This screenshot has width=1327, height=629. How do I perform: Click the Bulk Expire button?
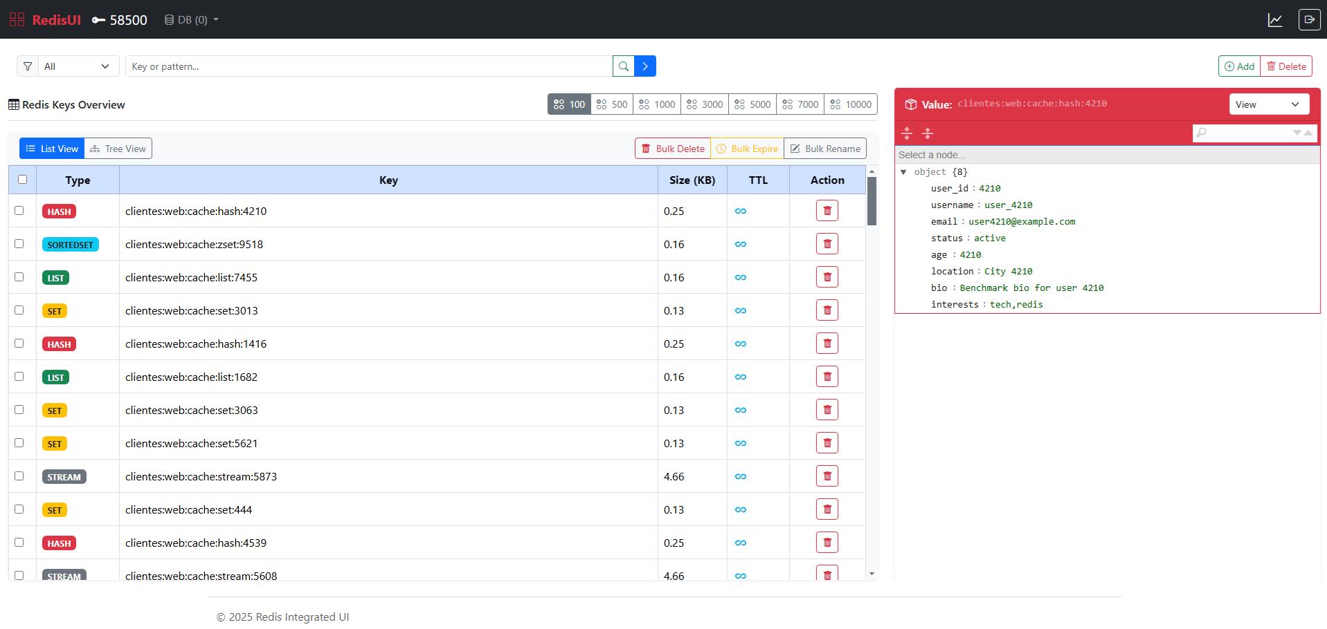(747, 149)
